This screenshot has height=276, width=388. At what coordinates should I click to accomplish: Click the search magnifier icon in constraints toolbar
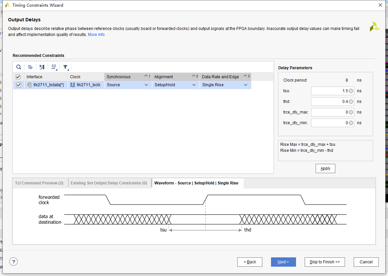pos(19,67)
